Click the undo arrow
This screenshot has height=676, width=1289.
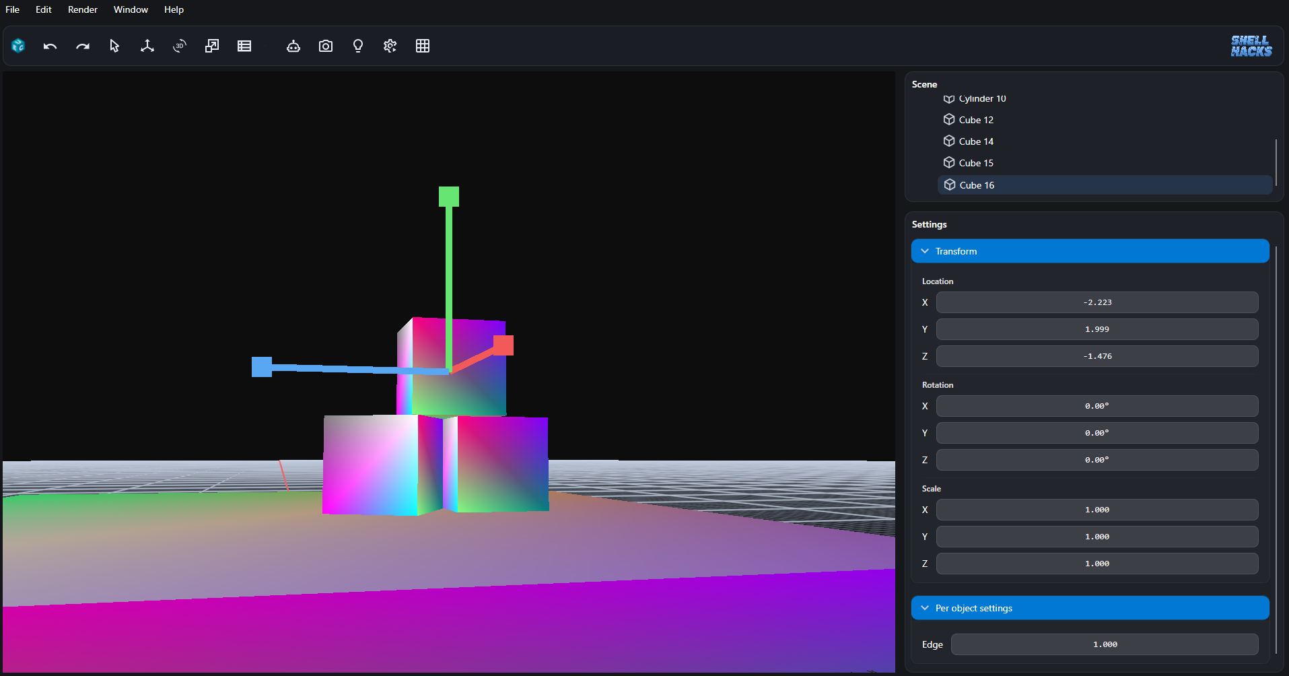[x=50, y=46]
